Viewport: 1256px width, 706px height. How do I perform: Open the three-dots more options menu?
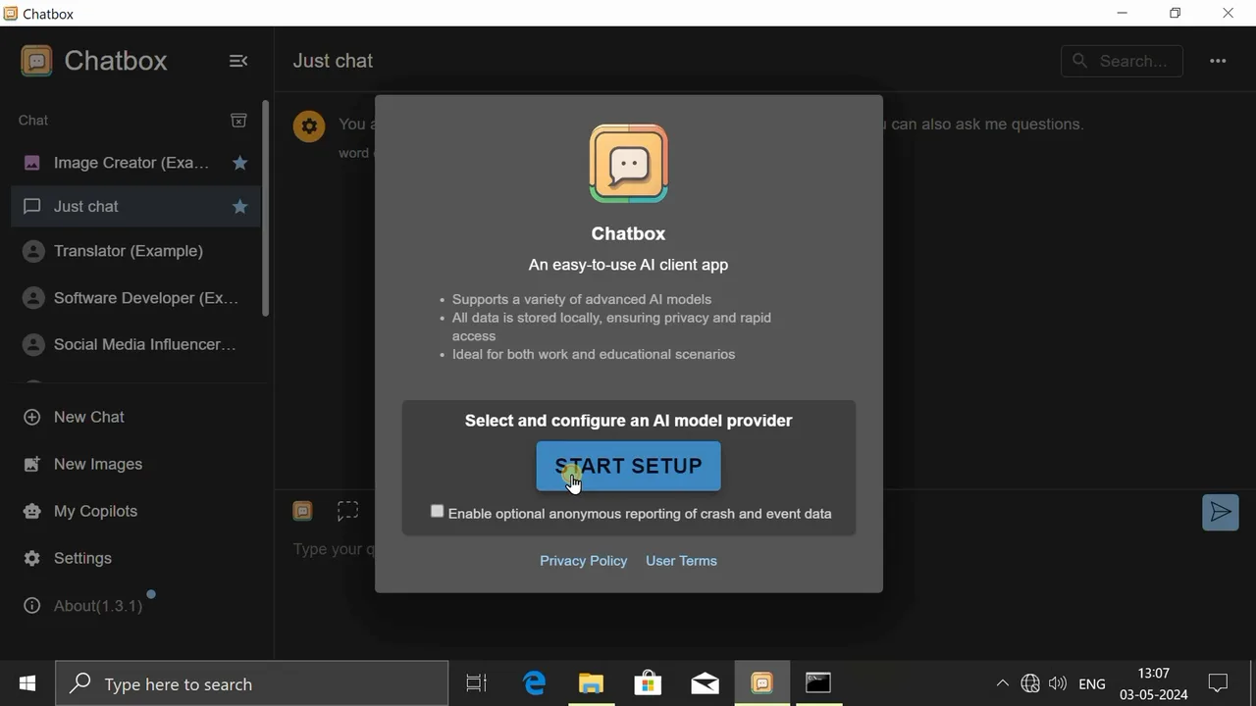(x=1218, y=61)
